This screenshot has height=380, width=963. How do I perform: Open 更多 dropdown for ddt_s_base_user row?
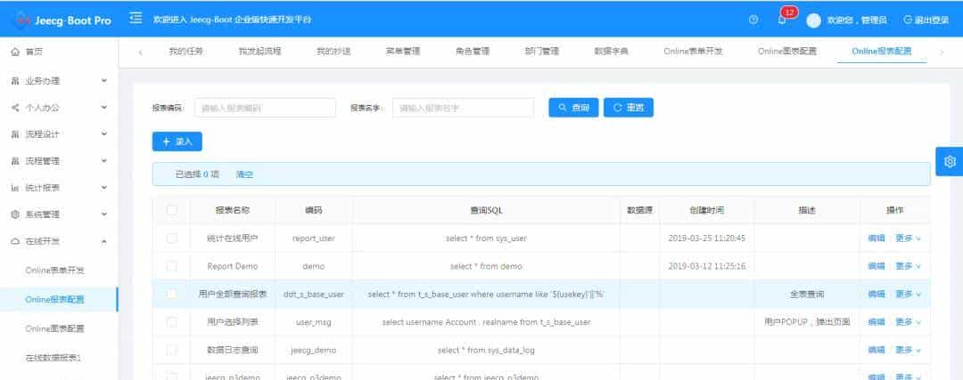point(909,295)
